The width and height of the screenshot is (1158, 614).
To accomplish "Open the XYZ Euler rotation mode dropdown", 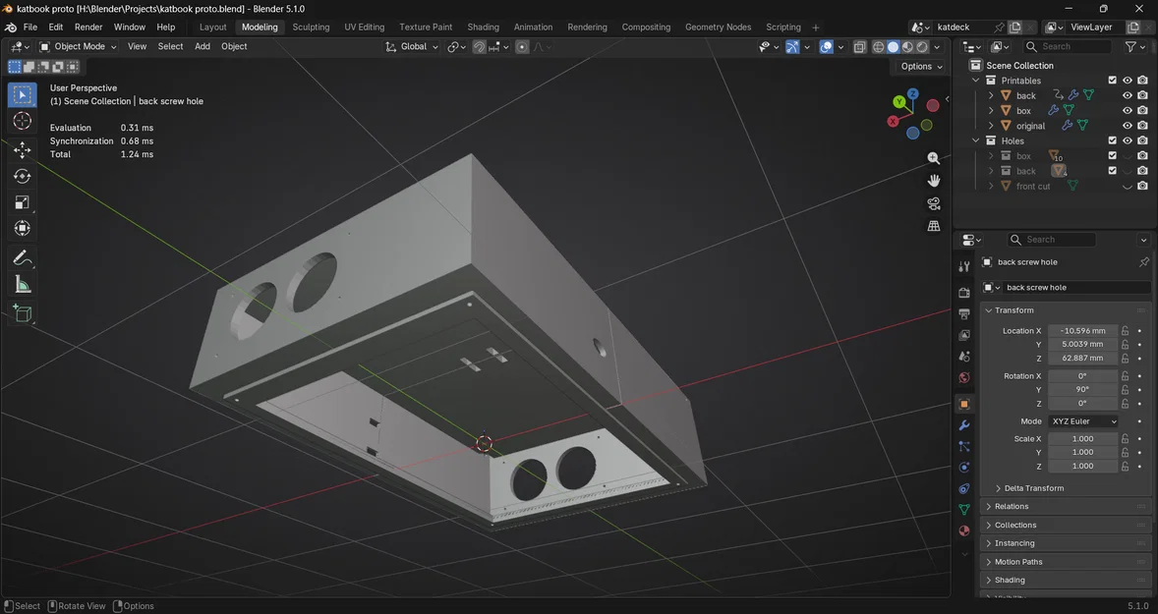I will tap(1082, 421).
